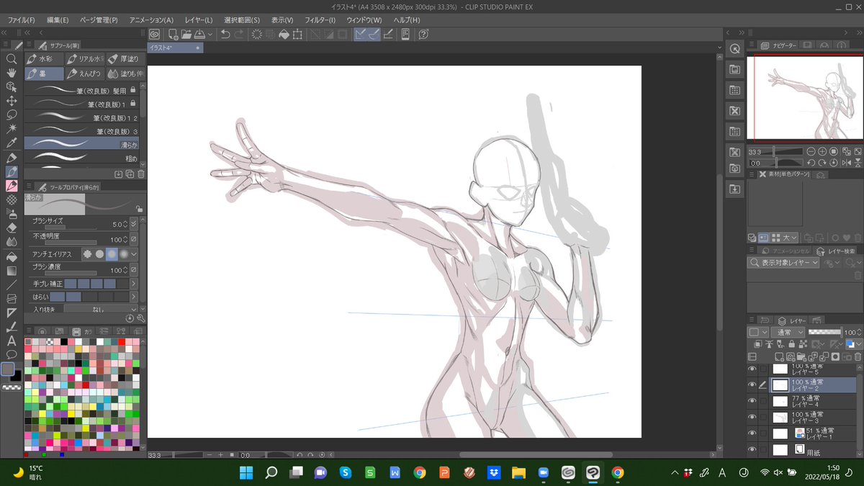Toggle the checkbox beside レイヤー 4

point(763,401)
